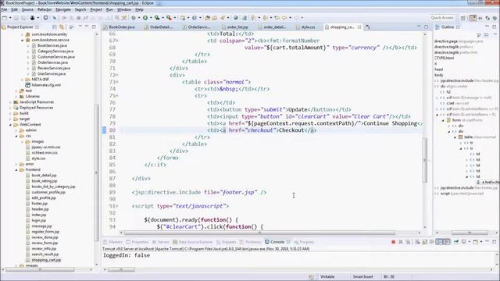Click the green Run button in toolbar
Screen dimensions: 500x281
[145, 18]
